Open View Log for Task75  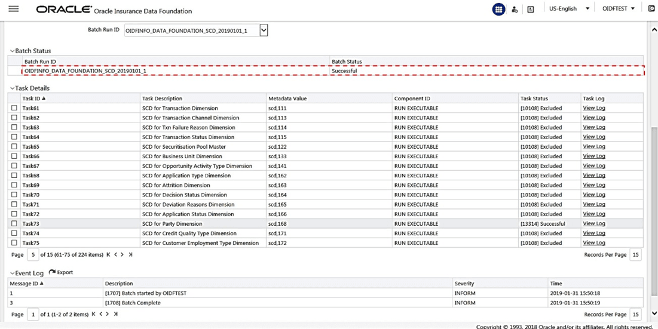coord(594,243)
